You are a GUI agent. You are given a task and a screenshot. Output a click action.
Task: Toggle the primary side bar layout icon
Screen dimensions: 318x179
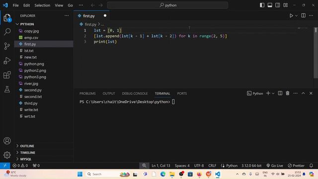tap(262, 5)
